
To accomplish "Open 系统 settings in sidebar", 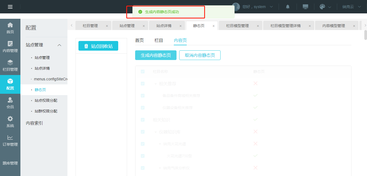I will click(10, 122).
